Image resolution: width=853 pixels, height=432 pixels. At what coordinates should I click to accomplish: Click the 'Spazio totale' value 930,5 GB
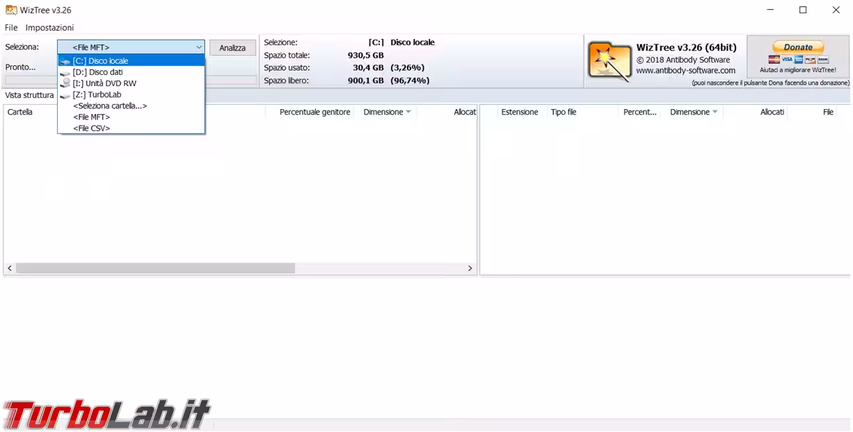366,56
